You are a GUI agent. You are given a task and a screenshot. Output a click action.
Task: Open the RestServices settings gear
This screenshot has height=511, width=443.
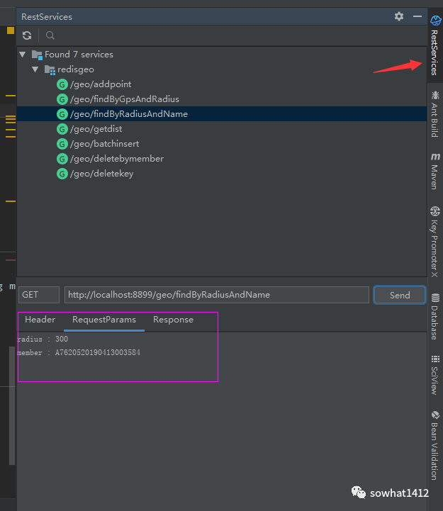point(399,16)
